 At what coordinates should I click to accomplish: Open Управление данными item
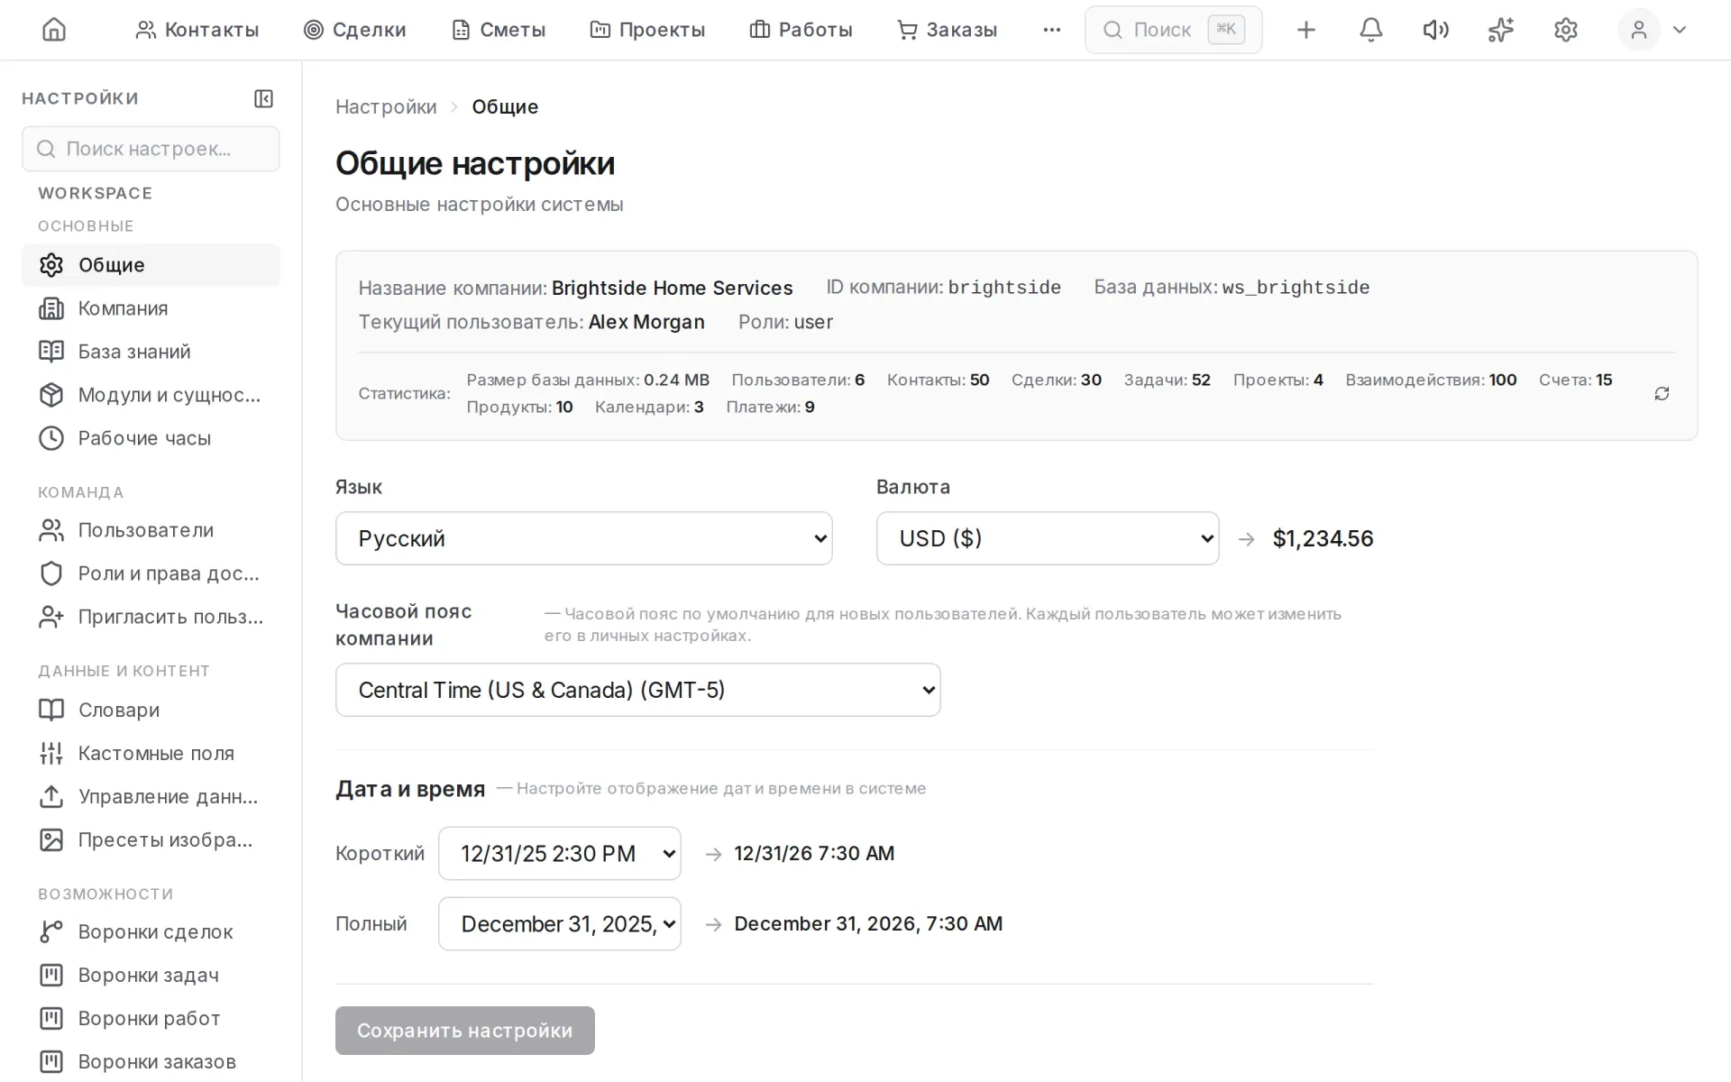[151, 796]
